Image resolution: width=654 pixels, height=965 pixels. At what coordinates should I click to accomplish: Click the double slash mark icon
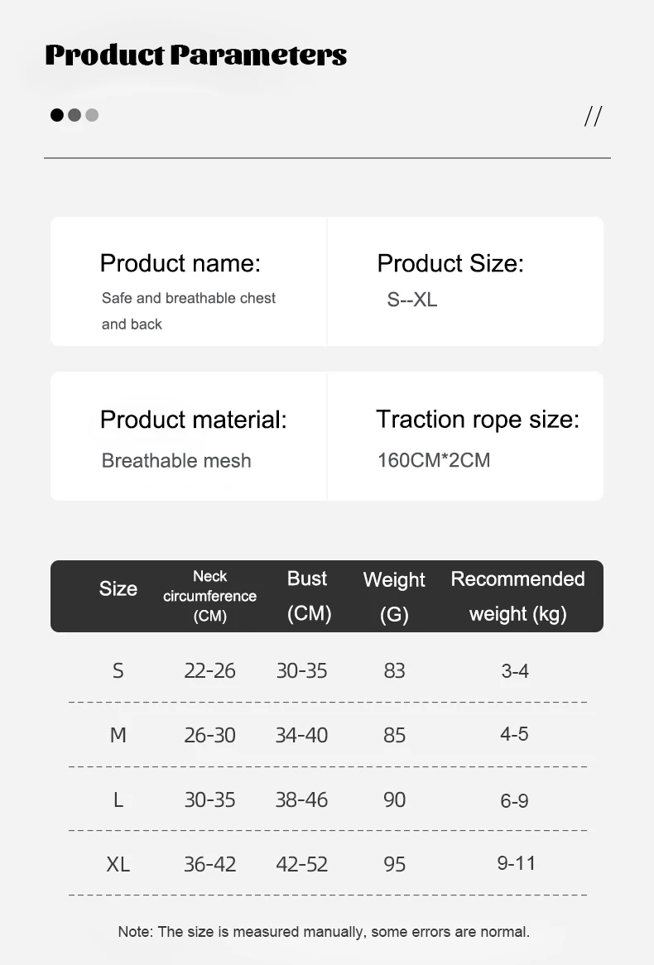point(593,117)
